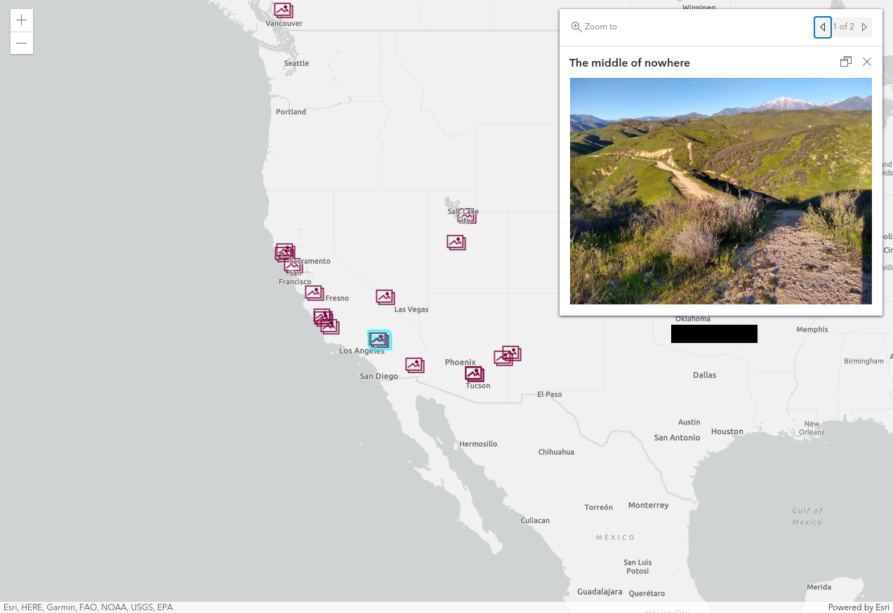
Task: Click the map zoom out minus button
Action: click(22, 43)
